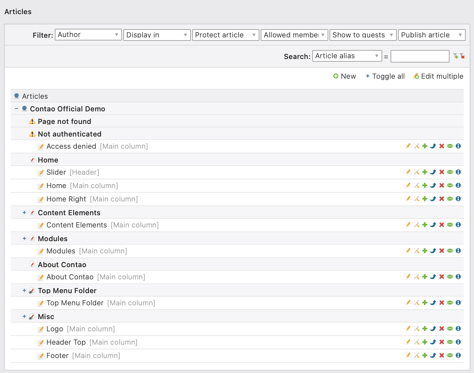Open article settings for About Contao
The width and height of the screenshot is (474, 373).
(x=417, y=277)
